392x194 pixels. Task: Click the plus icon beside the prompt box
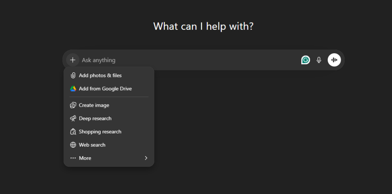[72, 60]
